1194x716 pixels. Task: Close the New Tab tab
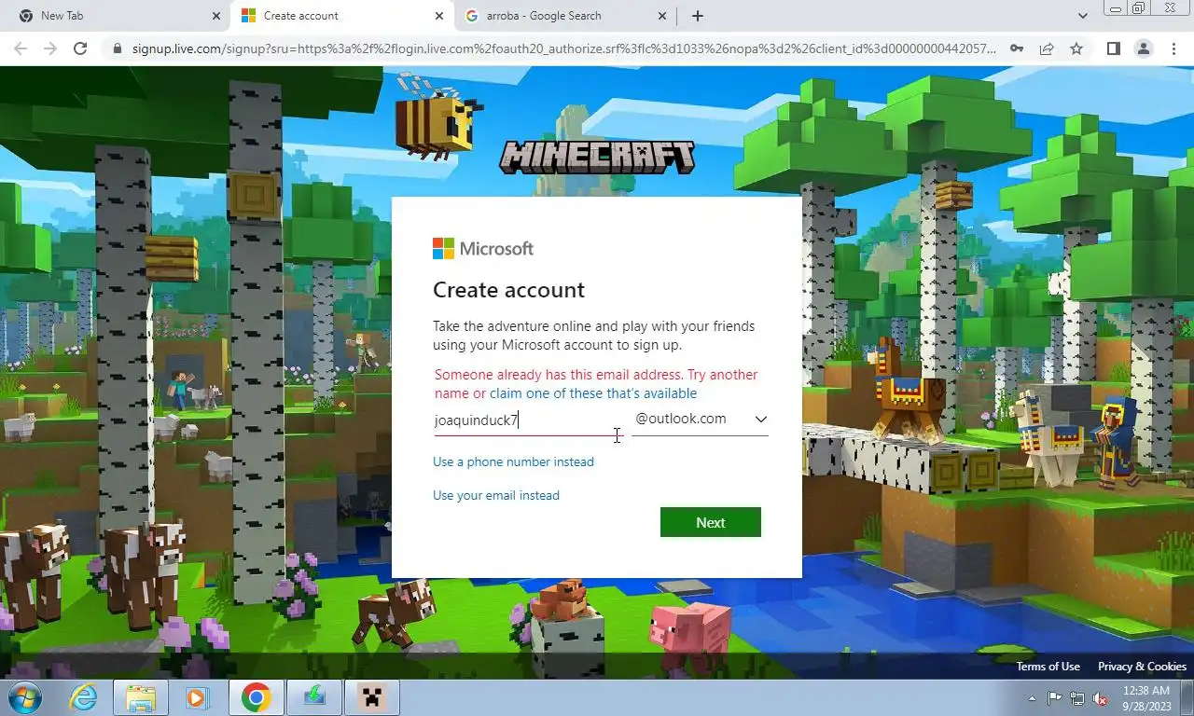[216, 16]
